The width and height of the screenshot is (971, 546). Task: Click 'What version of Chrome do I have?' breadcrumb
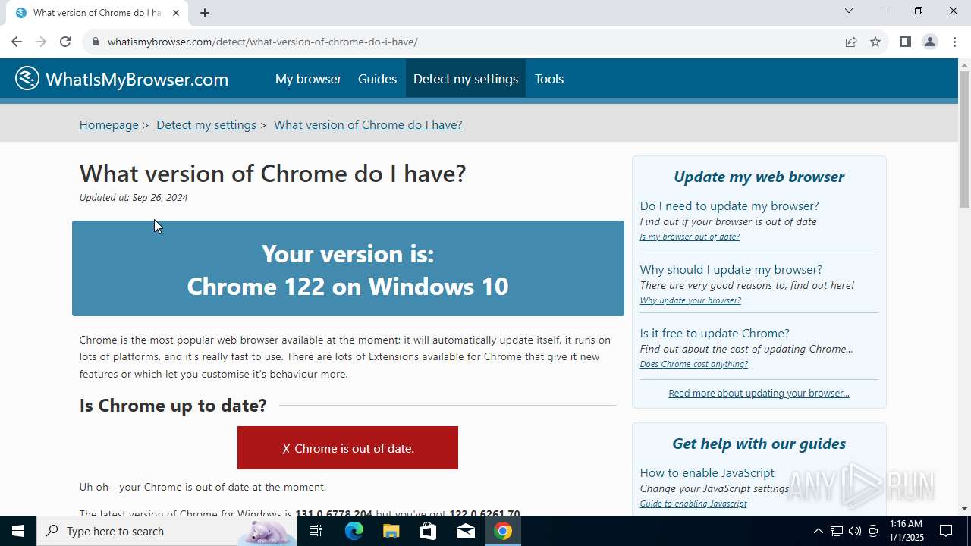click(368, 124)
